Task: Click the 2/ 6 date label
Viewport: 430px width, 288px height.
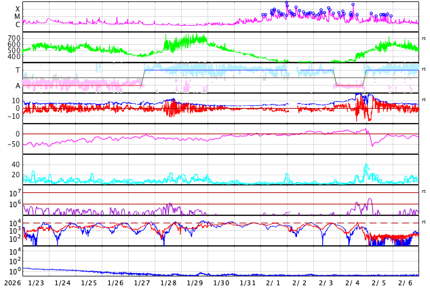Action: 406,283
